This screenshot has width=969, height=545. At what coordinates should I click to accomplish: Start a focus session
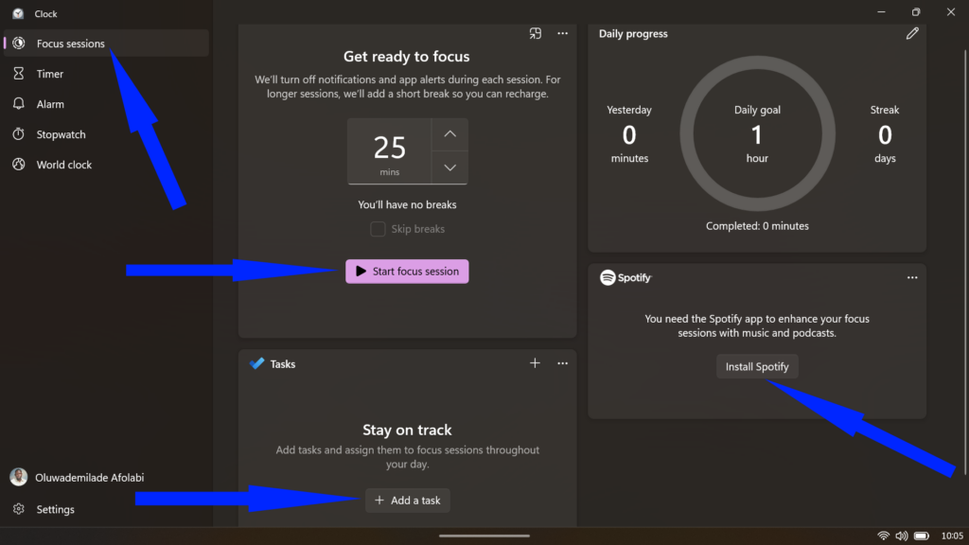407,271
